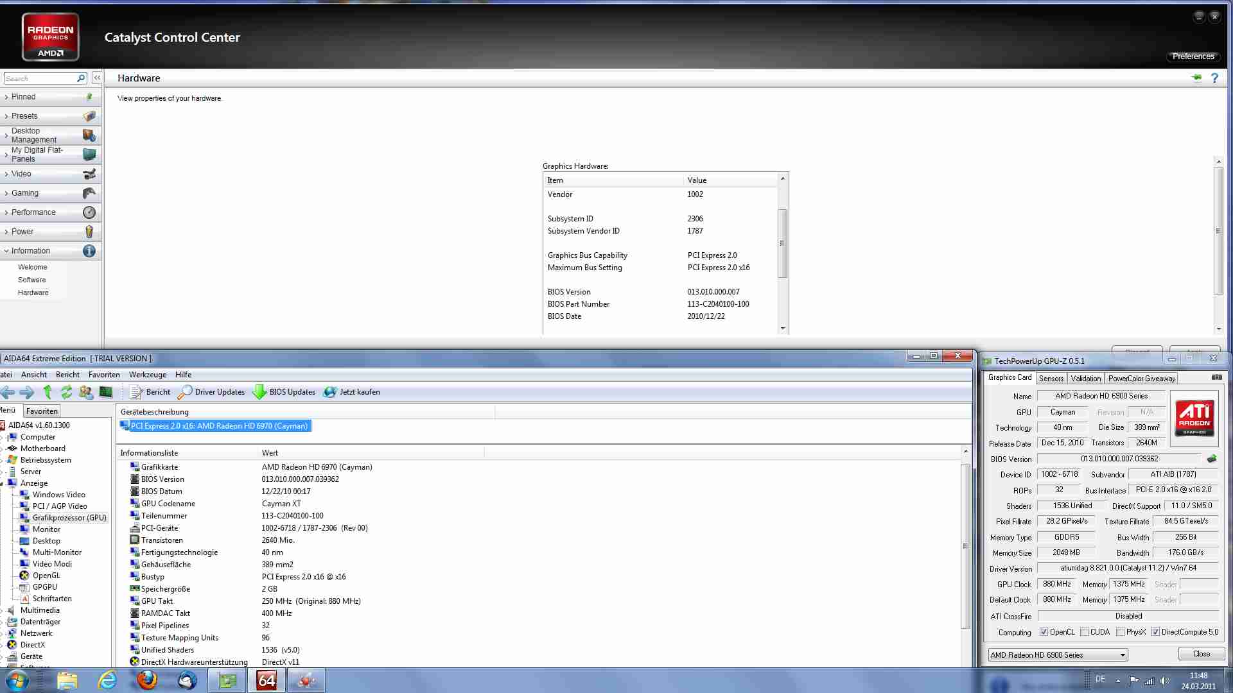Toggle DirectCompute 5.0 checkbox in GPU-Z
Screen dimensions: 1233x693
coord(1155,632)
